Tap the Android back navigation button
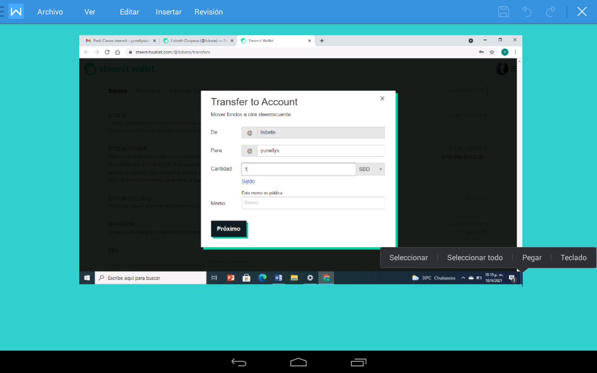 (x=239, y=362)
